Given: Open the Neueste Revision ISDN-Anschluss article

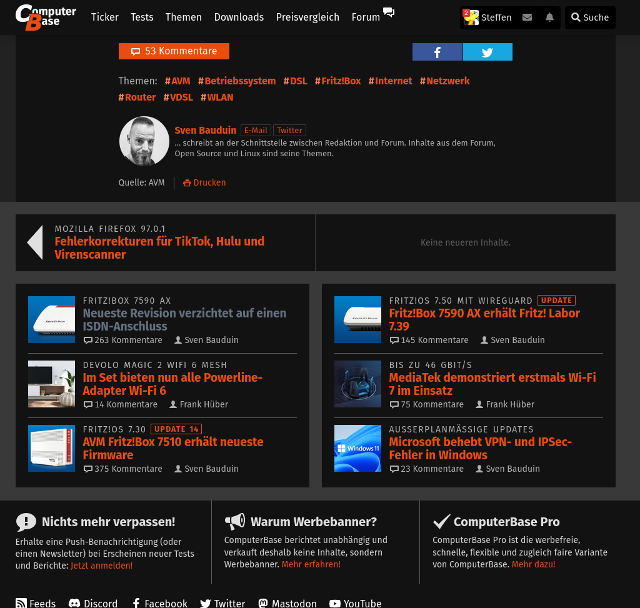Looking at the screenshot, I should [184, 319].
